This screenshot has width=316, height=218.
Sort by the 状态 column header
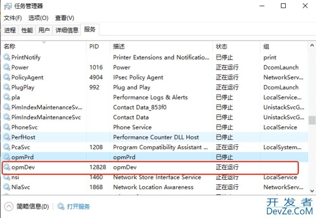(236, 46)
